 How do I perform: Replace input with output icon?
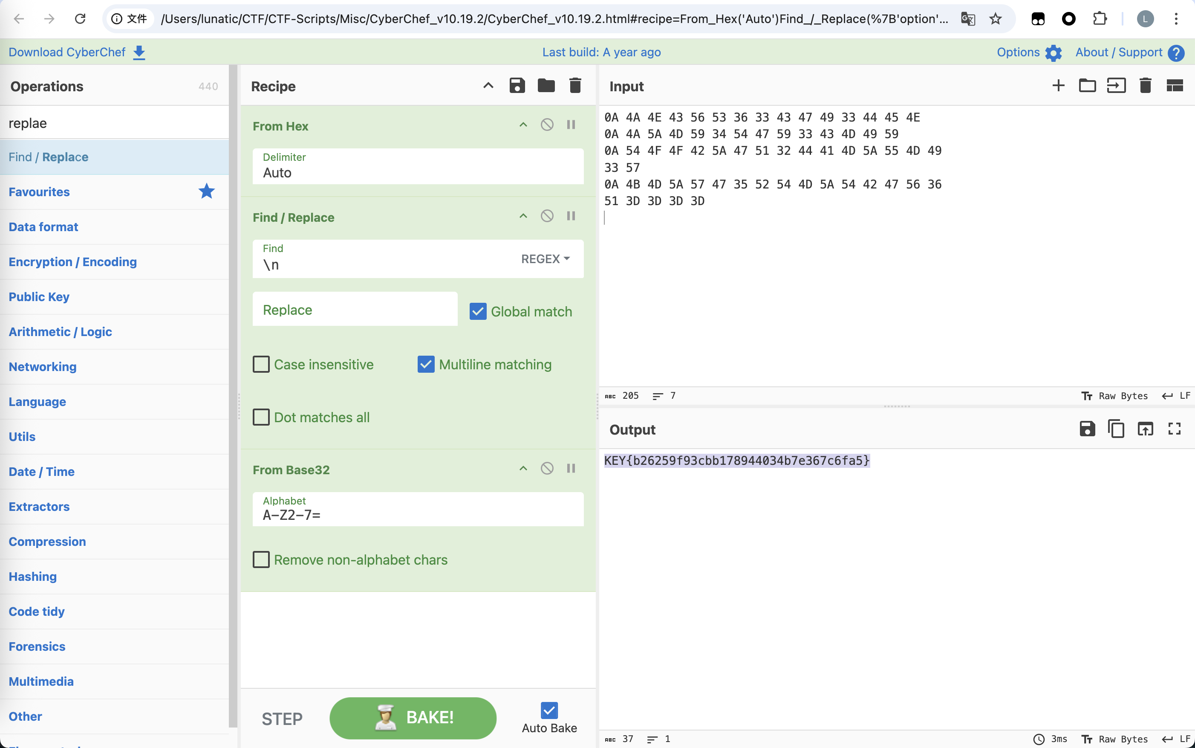(1146, 429)
